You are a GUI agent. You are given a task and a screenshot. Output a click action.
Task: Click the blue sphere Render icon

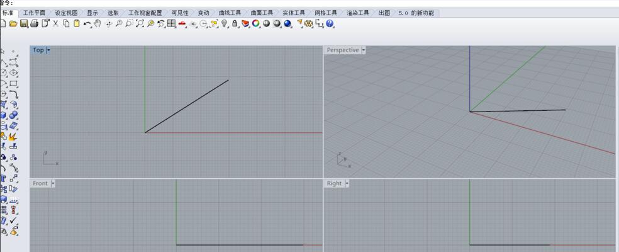pos(287,24)
